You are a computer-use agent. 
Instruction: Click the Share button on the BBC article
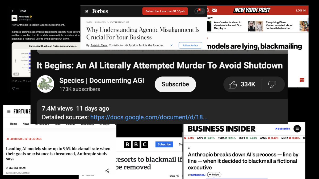point(174,176)
